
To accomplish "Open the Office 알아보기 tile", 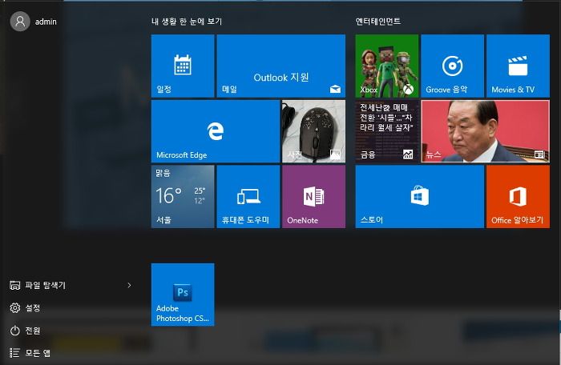I will (x=518, y=196).
